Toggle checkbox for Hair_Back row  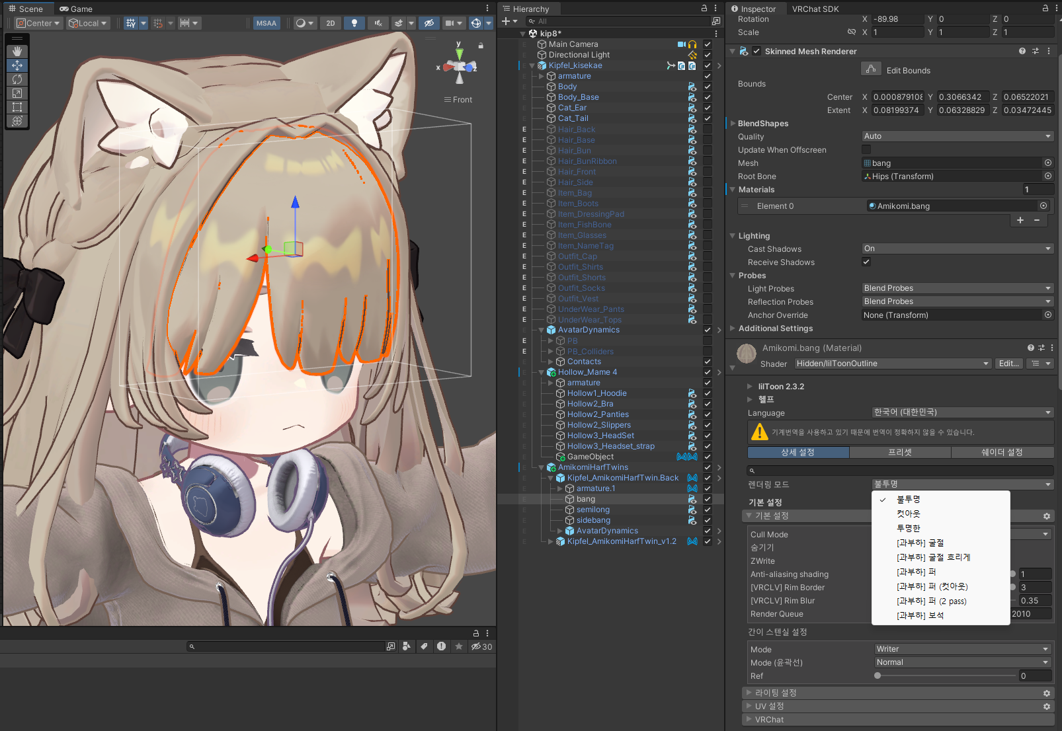(708, 130)
